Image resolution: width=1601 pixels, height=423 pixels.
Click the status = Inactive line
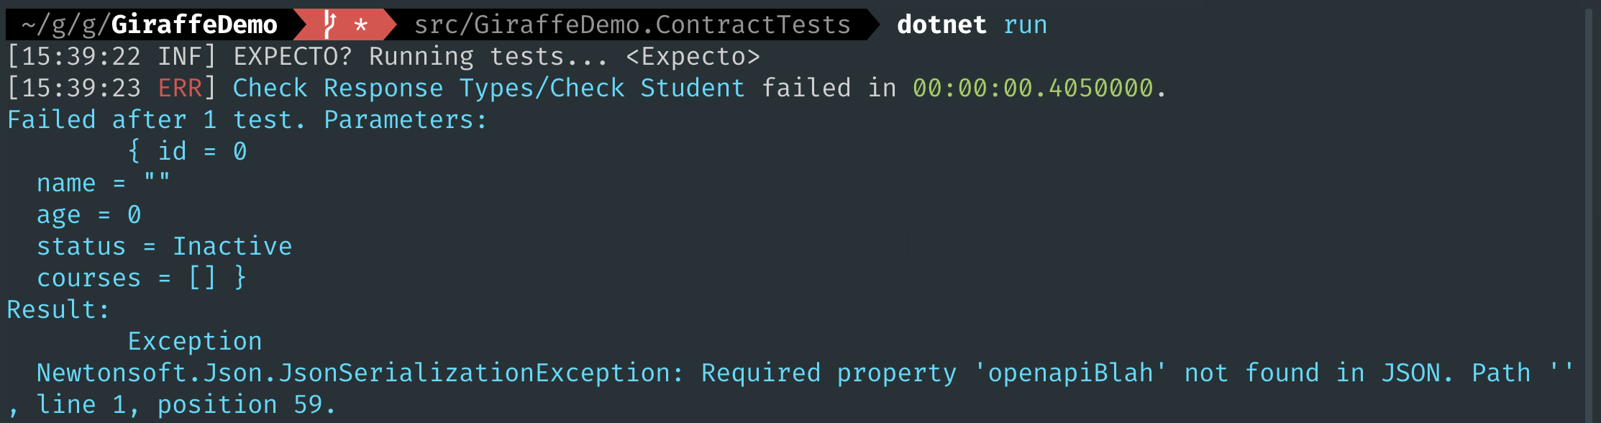[164, 247]
